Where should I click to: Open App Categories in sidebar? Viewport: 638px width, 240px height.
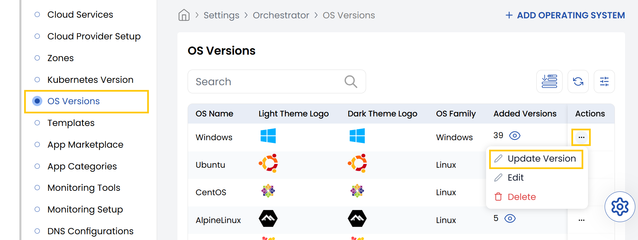coord(82,166)
